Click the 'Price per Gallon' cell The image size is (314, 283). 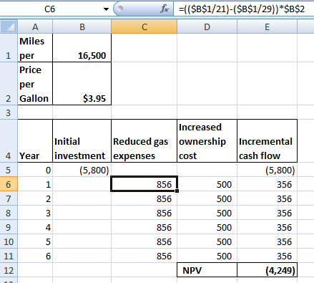[x=35, y=84]
